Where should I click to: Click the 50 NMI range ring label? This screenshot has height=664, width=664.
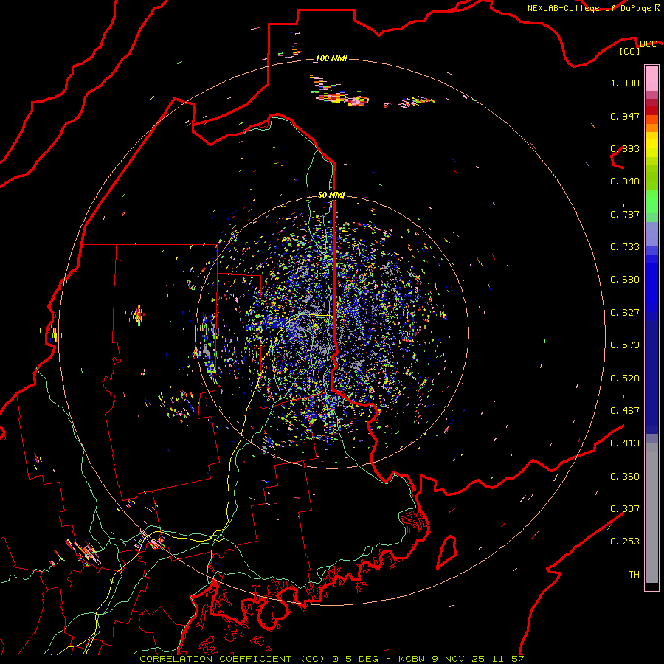click(331, 196)
